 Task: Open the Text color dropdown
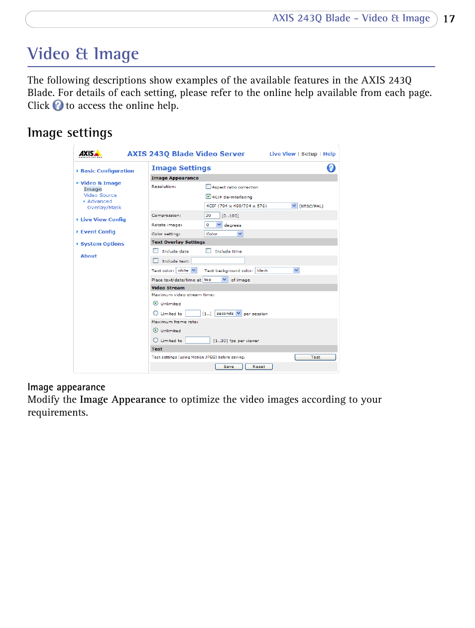pyautogui.click(x=187, y=270)
